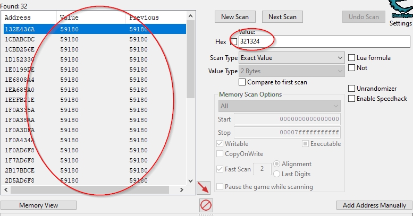This screenshot has height=216, width=413.
Task: Click the Next Scan button
Action: [x=282, y=17]
